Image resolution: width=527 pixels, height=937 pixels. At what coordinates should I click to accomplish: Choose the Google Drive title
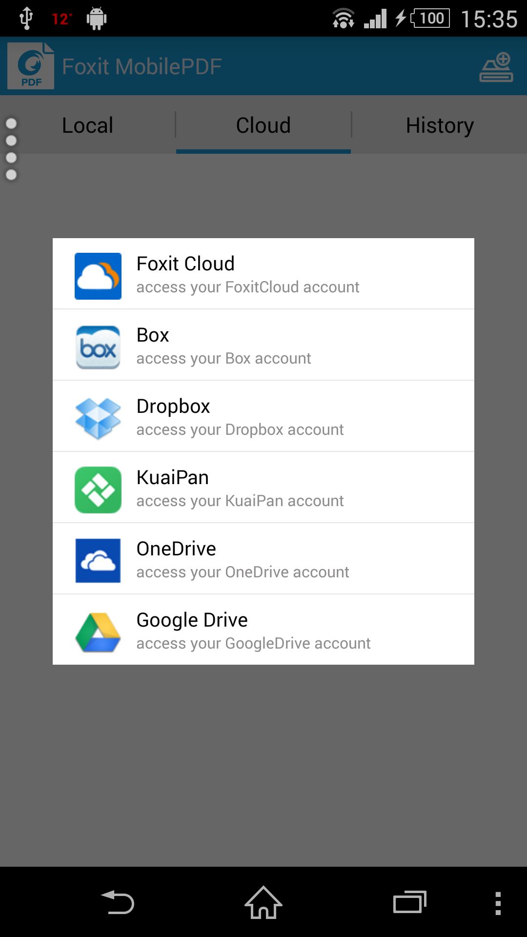[x=192, y=620]
